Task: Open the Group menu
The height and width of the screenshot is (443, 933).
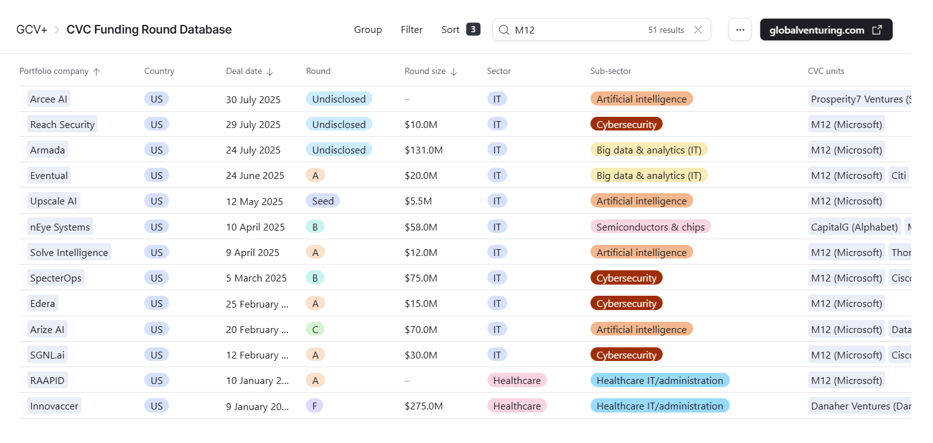Action: coord(368,30)
